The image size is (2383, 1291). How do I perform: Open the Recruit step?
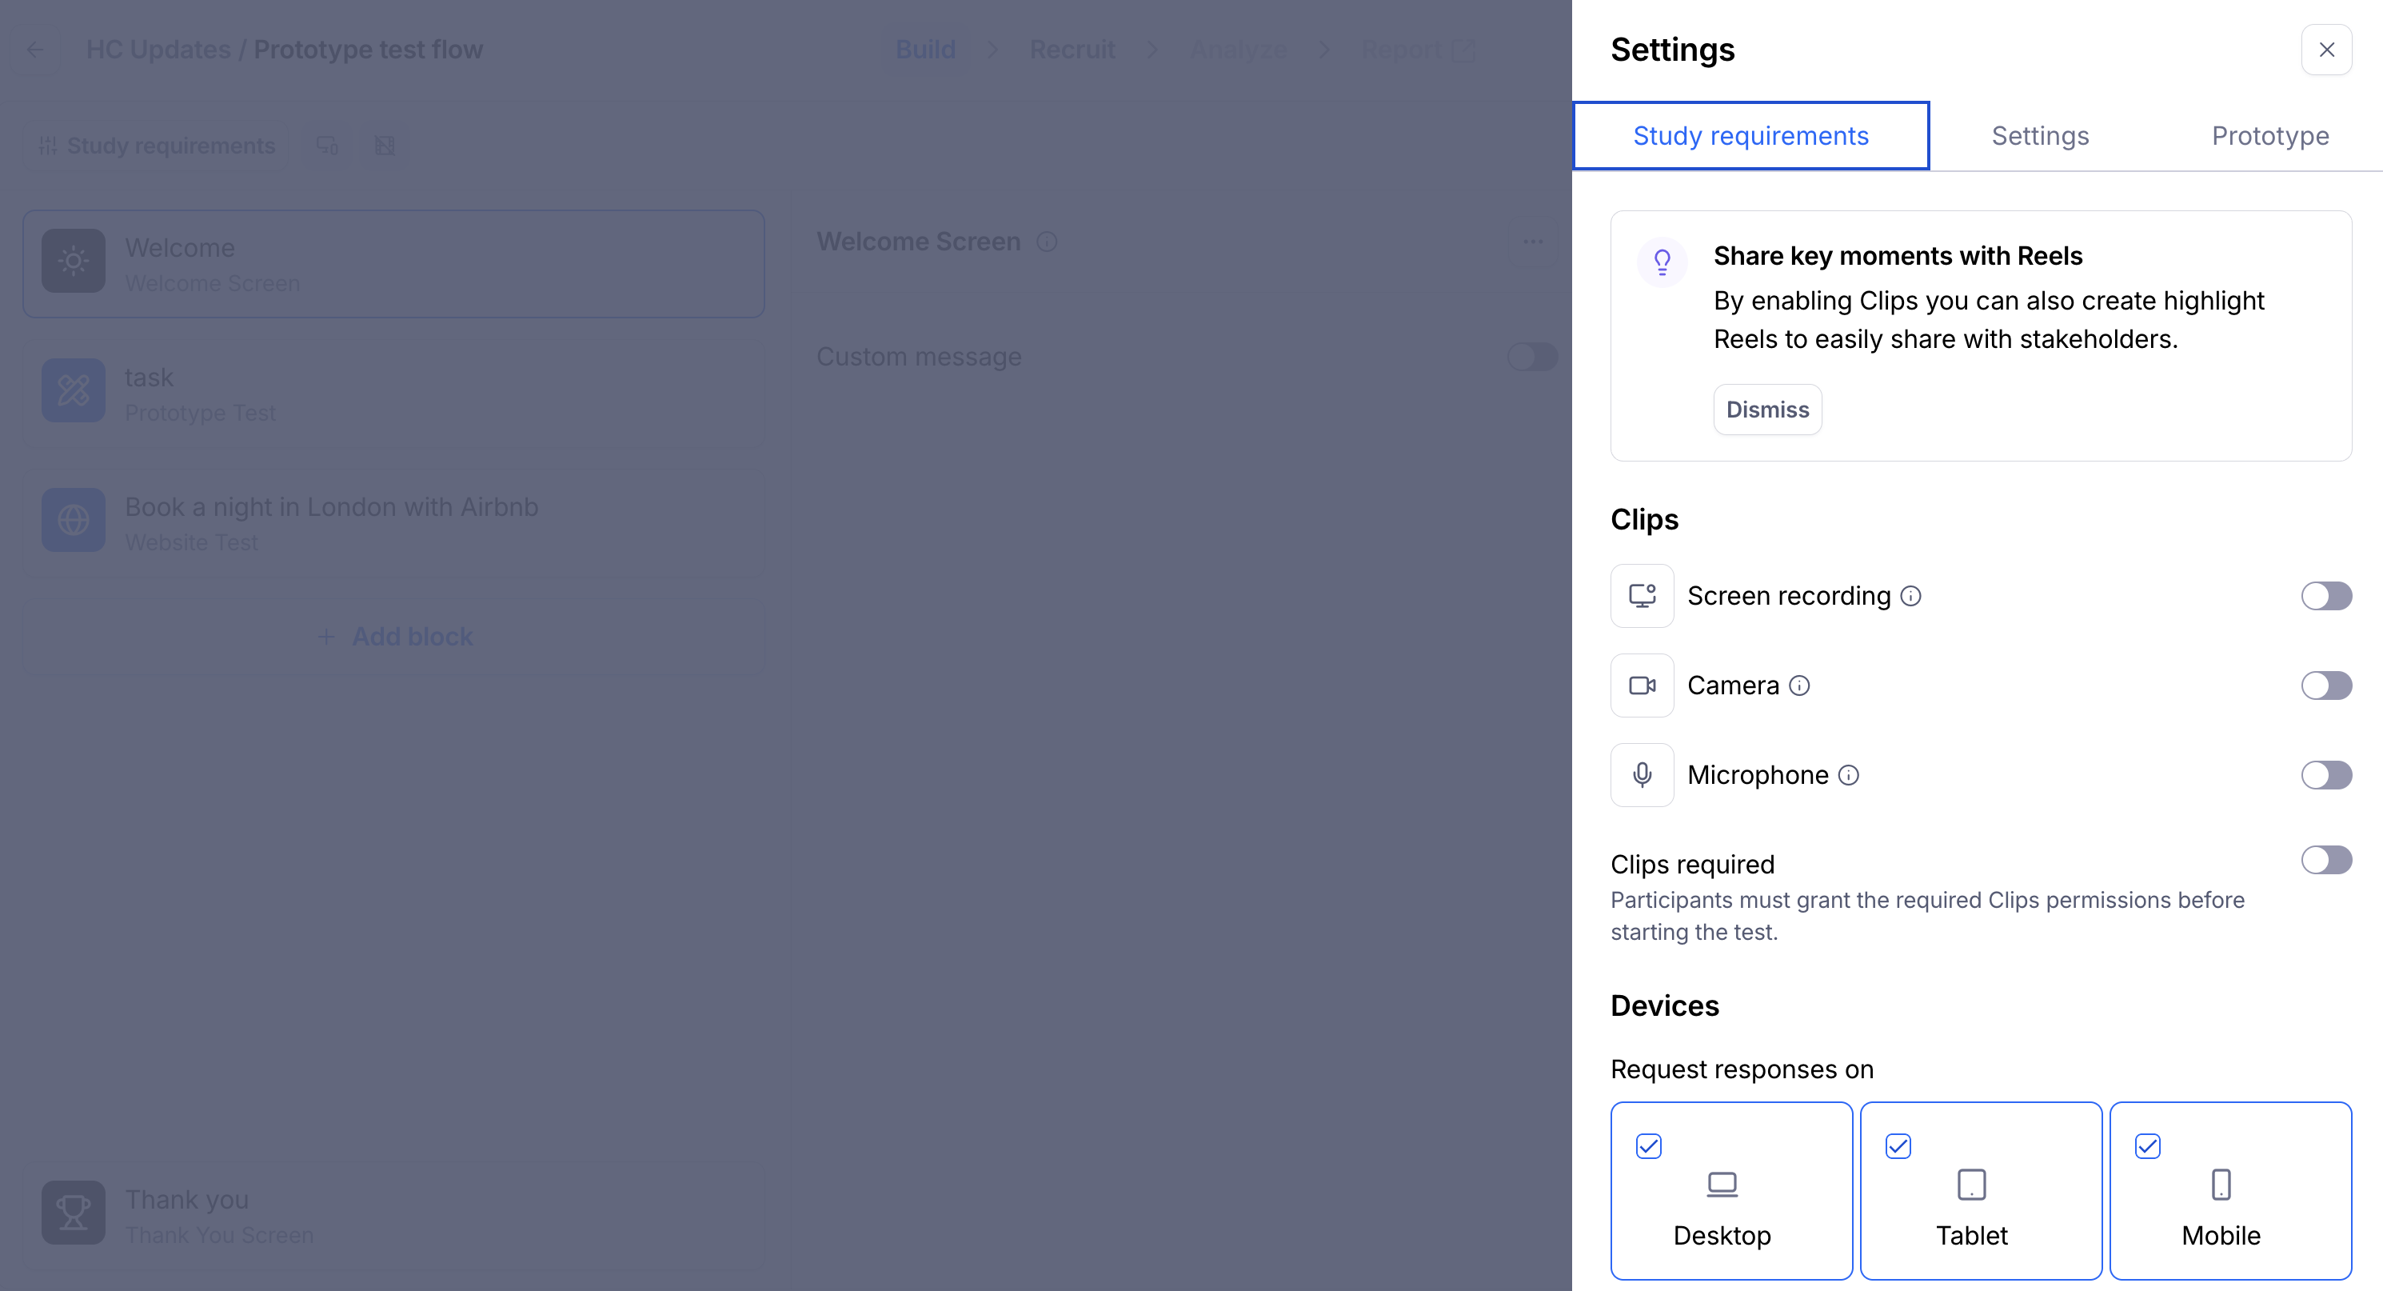pyautogui.click(x=1072, y=50)
